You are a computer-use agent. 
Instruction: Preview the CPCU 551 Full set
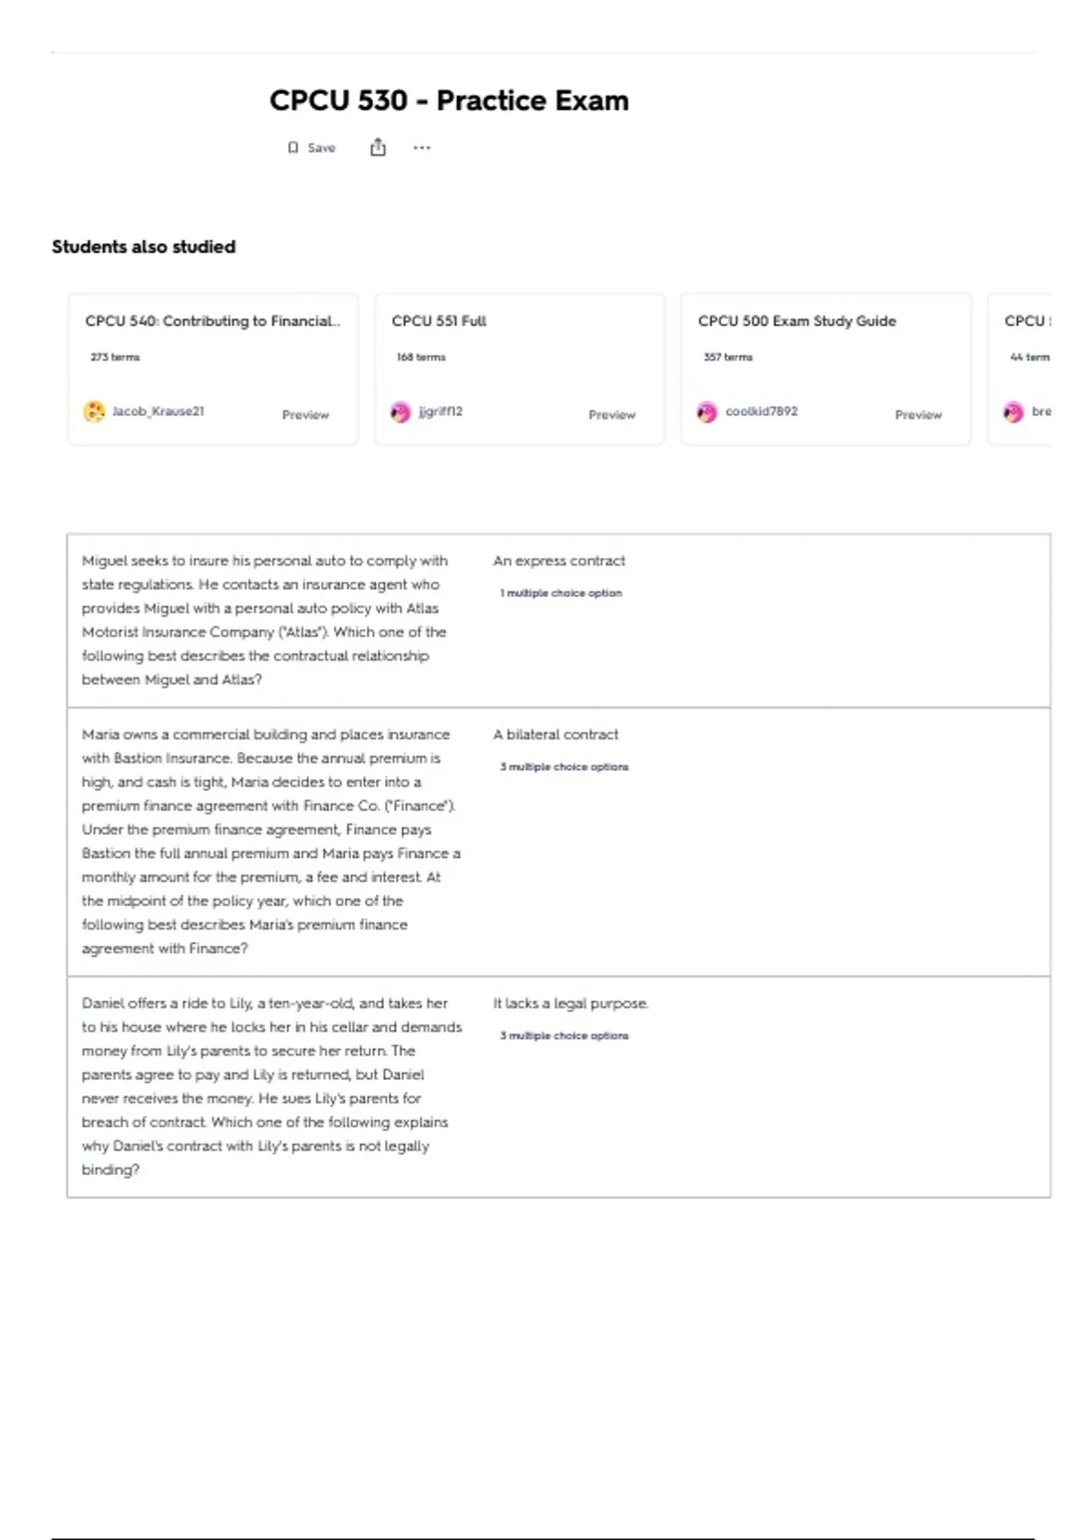pyautogui.click(x=612, y=415)
